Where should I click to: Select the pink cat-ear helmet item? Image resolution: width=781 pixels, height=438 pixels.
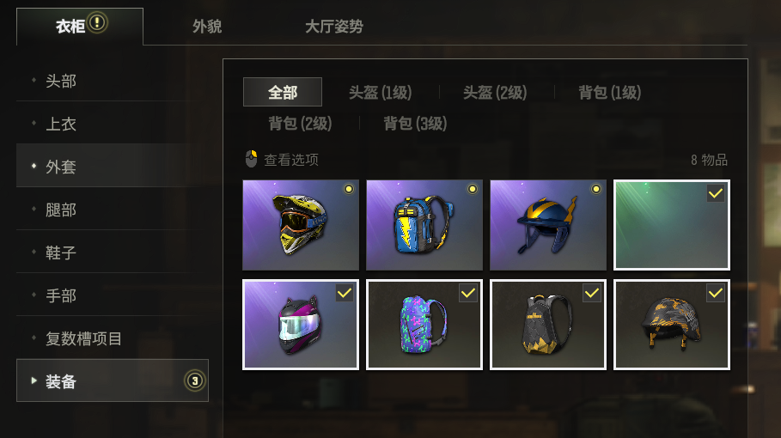[x=301, y=325]
